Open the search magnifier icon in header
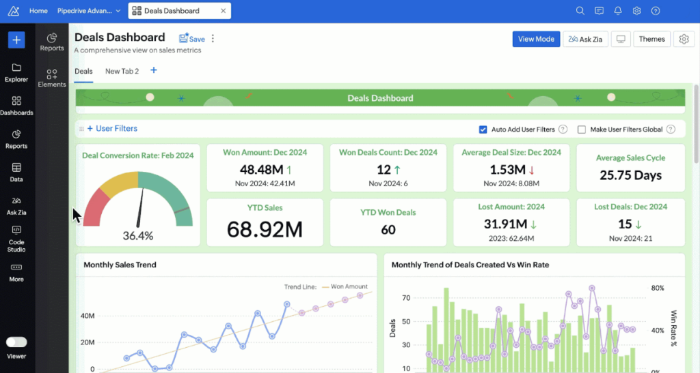700x373 pixels. [580, 11]
